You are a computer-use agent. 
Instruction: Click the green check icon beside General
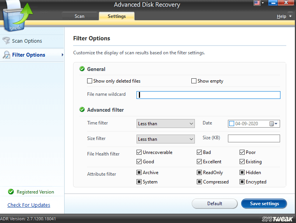coord(82,69)
